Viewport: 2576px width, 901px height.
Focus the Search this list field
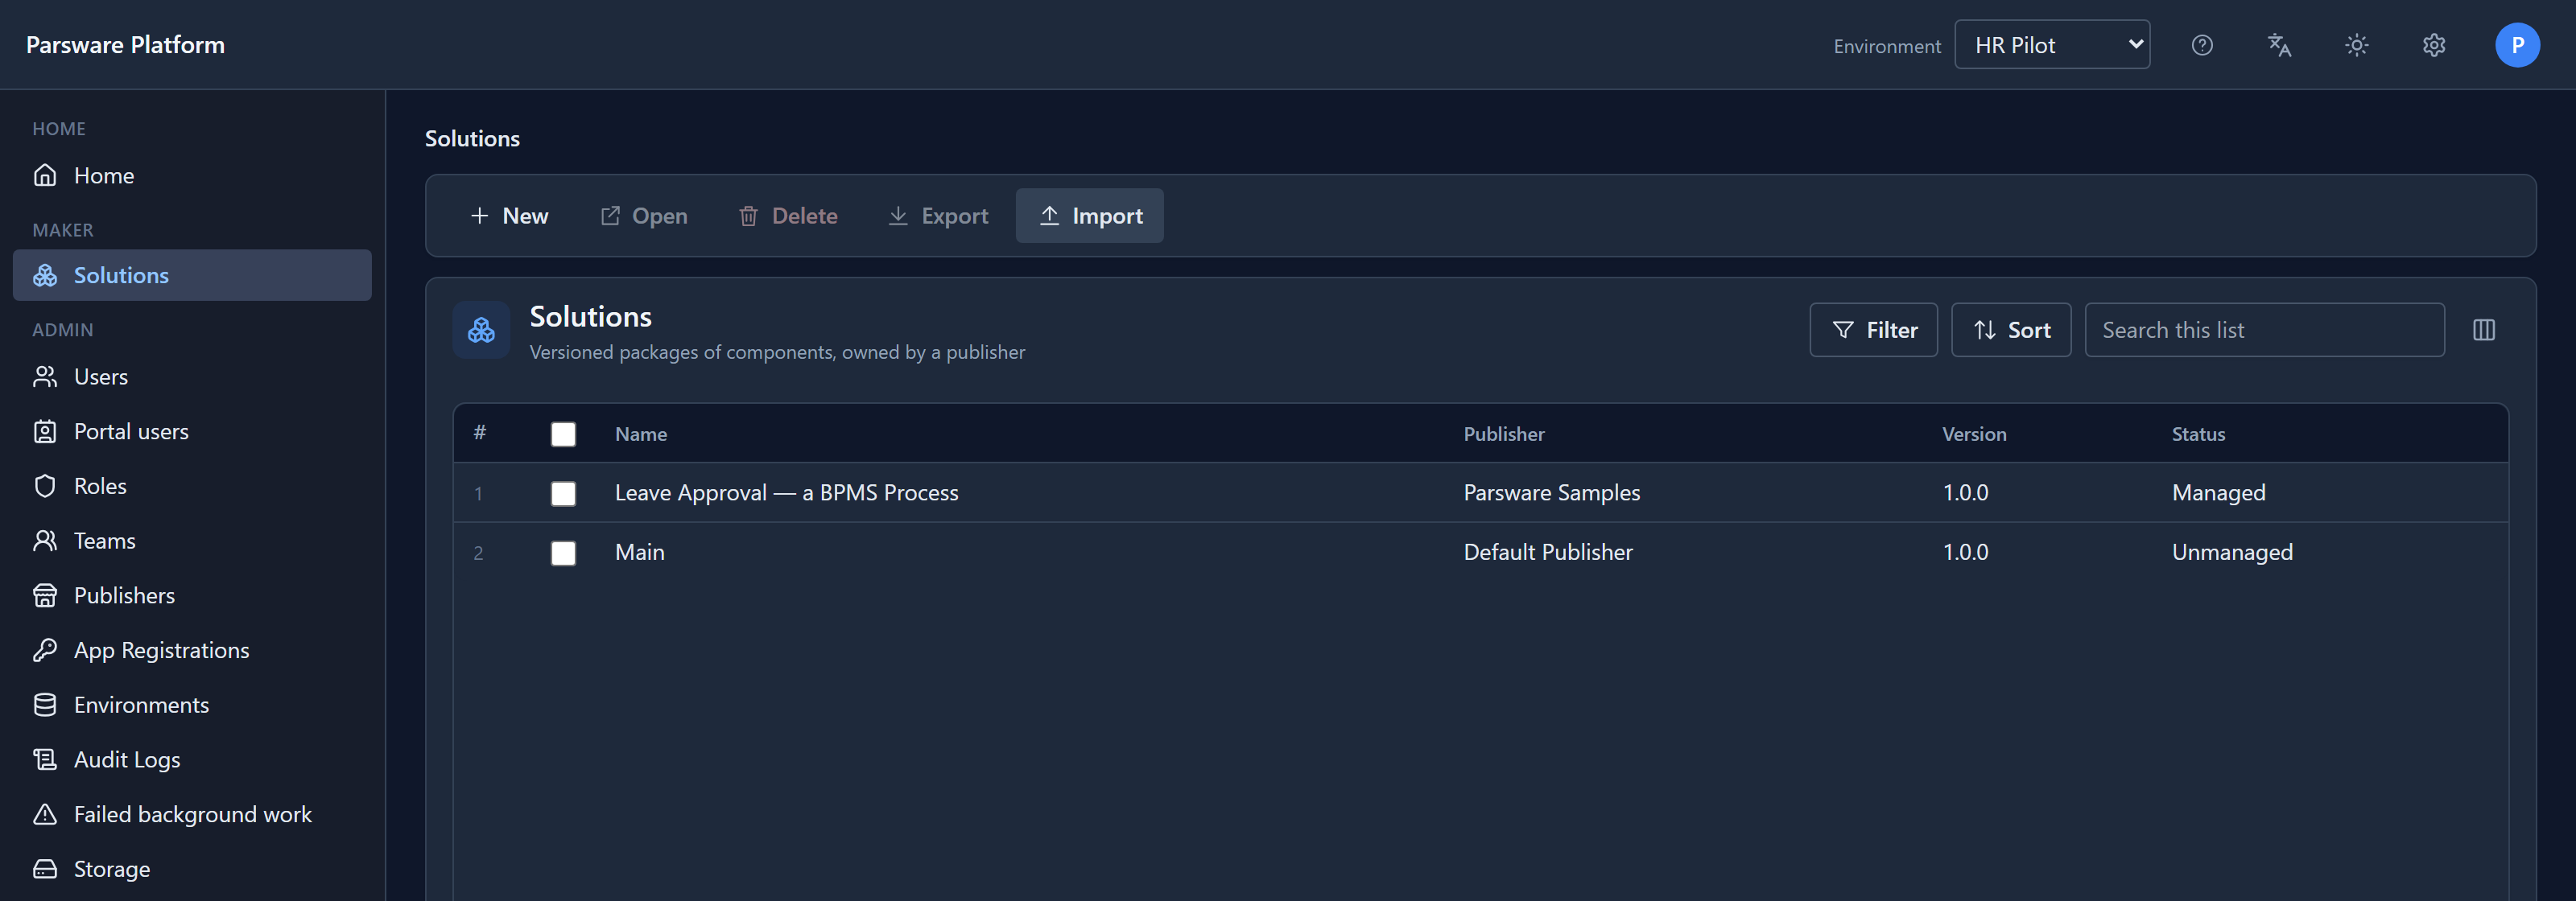(x=2264, y=330)
